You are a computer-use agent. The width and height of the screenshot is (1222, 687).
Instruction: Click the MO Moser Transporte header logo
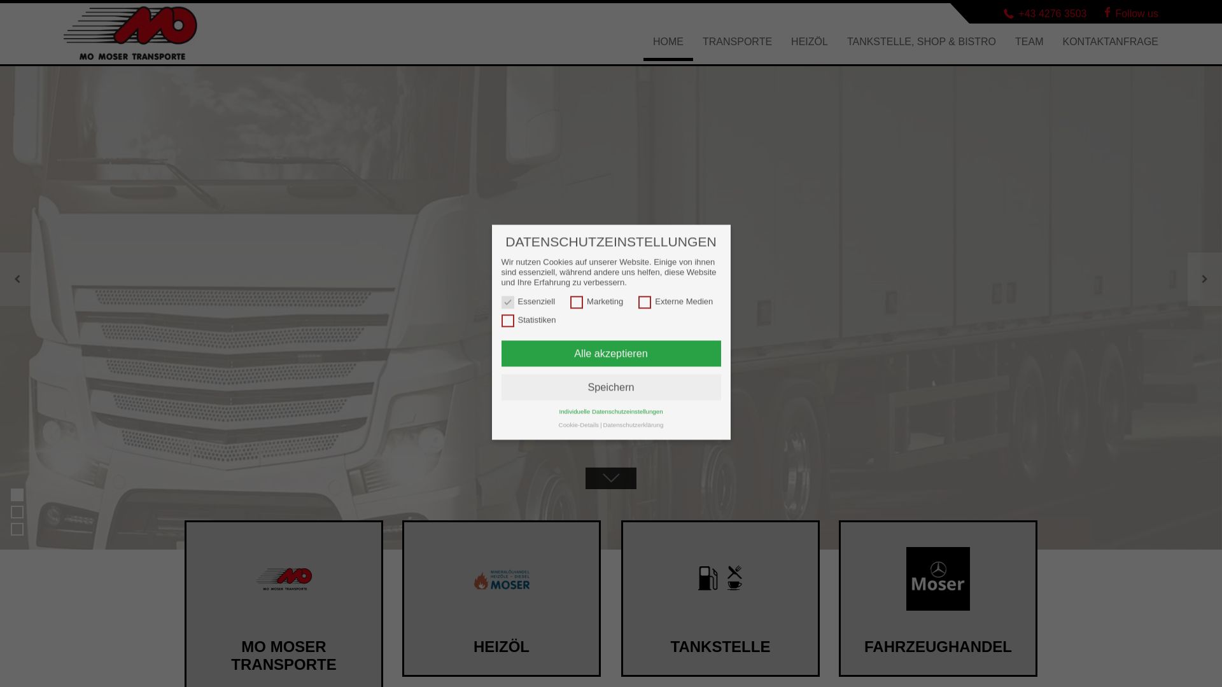(x=130, y=33)
